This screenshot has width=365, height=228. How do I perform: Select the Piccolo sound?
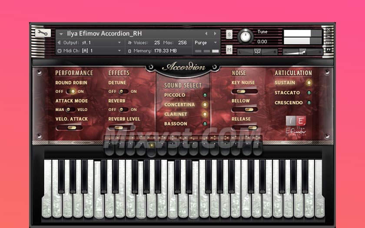point(205,95)
